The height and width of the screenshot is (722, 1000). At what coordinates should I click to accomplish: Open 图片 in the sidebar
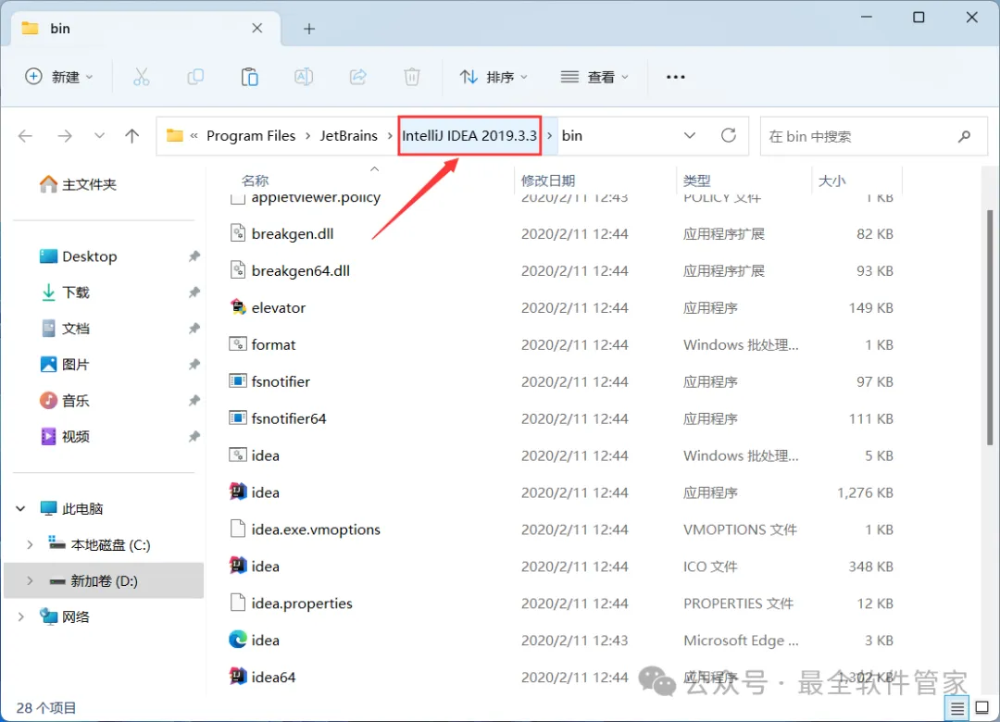(65, 364)
